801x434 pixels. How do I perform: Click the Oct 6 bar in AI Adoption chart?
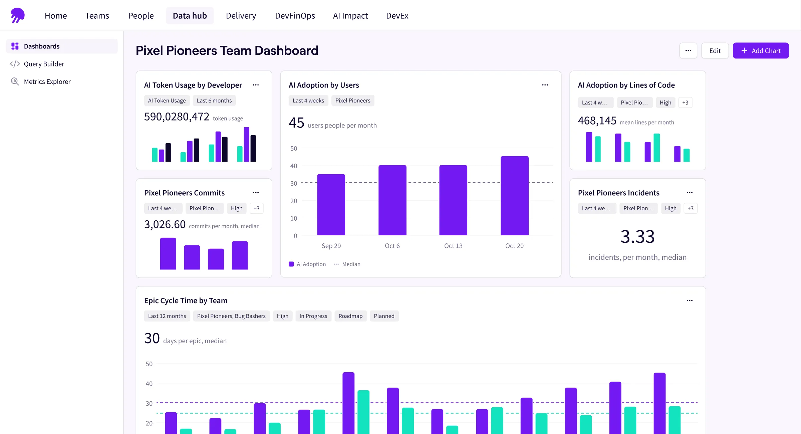tap(392, 200)
